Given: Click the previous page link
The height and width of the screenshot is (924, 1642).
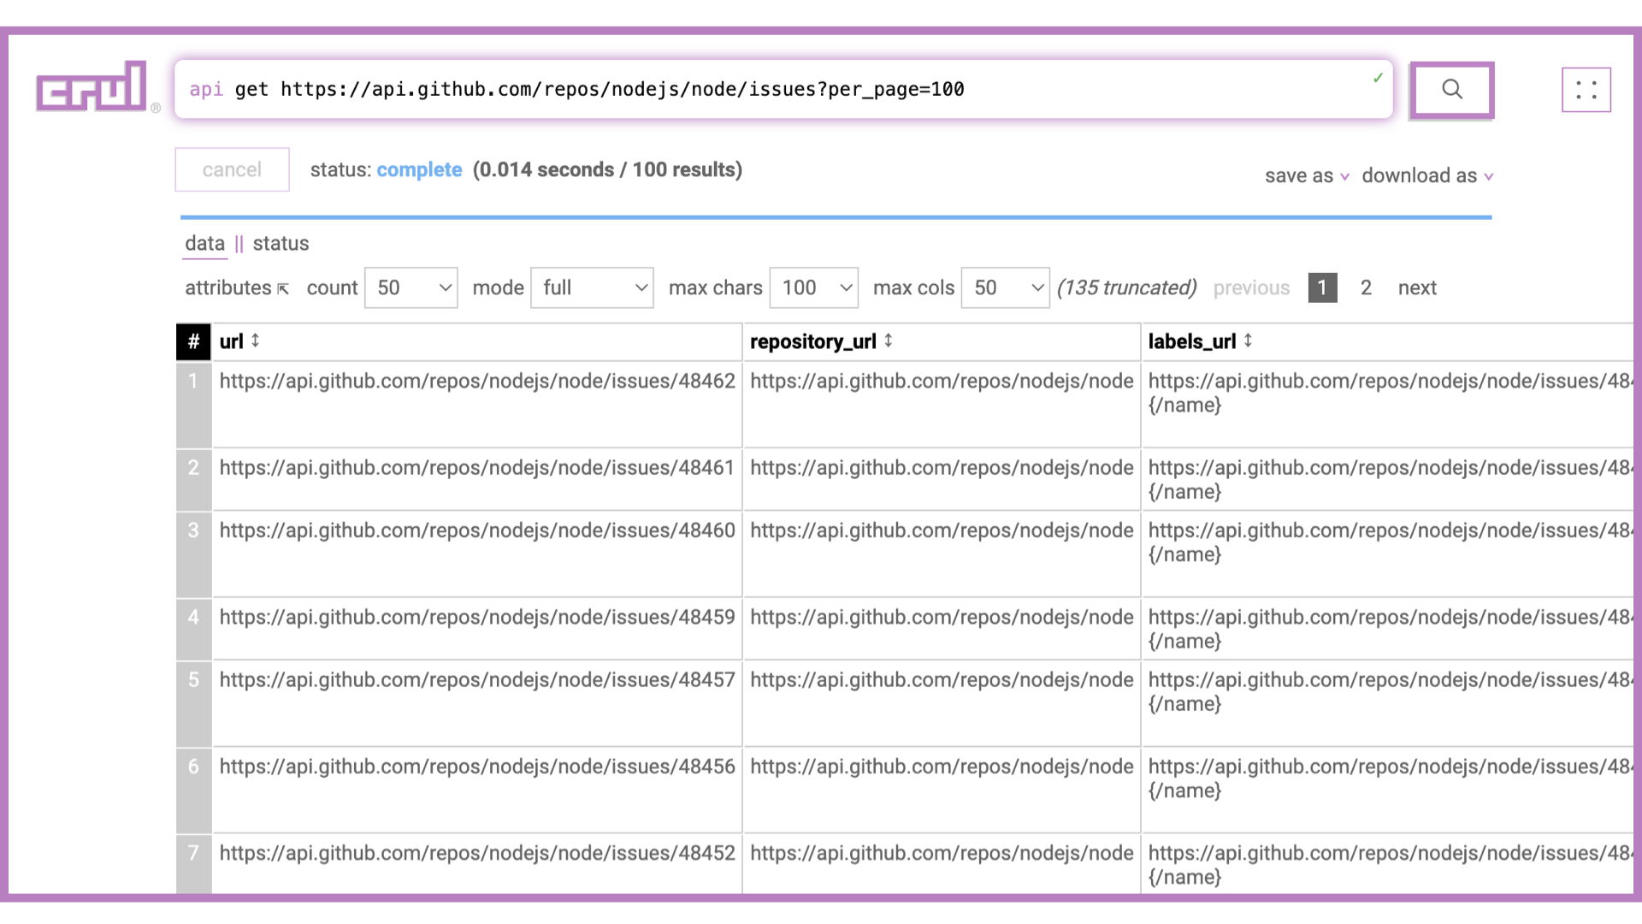Looking at the screenshot, I should [1251, 287].
